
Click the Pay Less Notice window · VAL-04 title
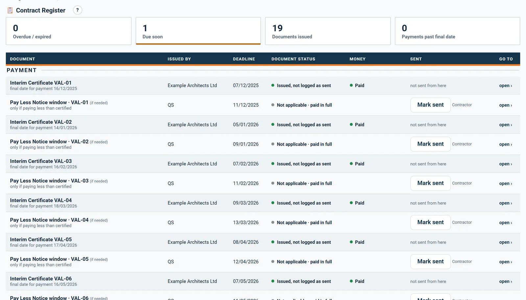pos(49,220)
